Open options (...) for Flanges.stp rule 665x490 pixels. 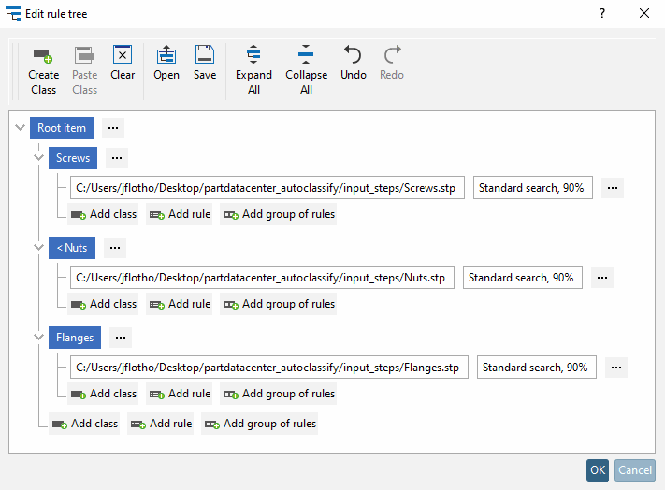tap(616, 367)
